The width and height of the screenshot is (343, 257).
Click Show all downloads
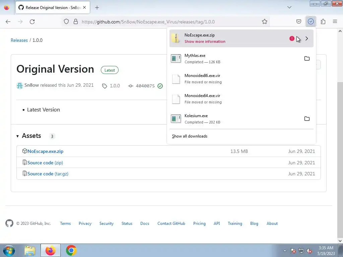point(190,136)
